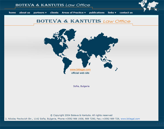This screenshot has width=164, height=129.
Task: Click the small world map header icon
Action: click(x=148, y=6)
